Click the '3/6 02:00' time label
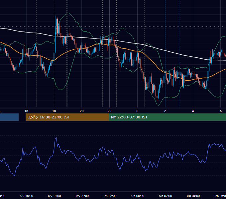The image size is (226, 199). click(165, 196)
